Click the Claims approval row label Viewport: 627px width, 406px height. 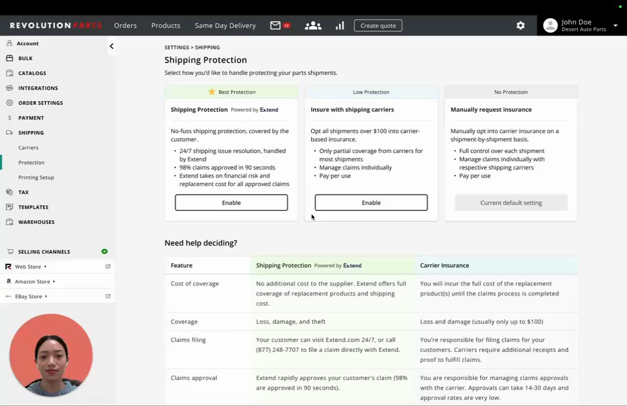pos(194,378)
